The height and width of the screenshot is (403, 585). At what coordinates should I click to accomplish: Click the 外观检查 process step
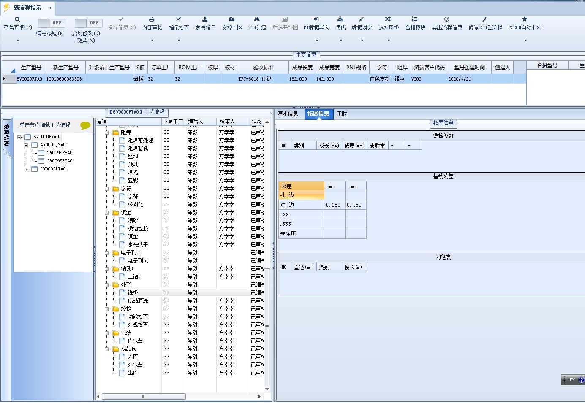[138, 325]
